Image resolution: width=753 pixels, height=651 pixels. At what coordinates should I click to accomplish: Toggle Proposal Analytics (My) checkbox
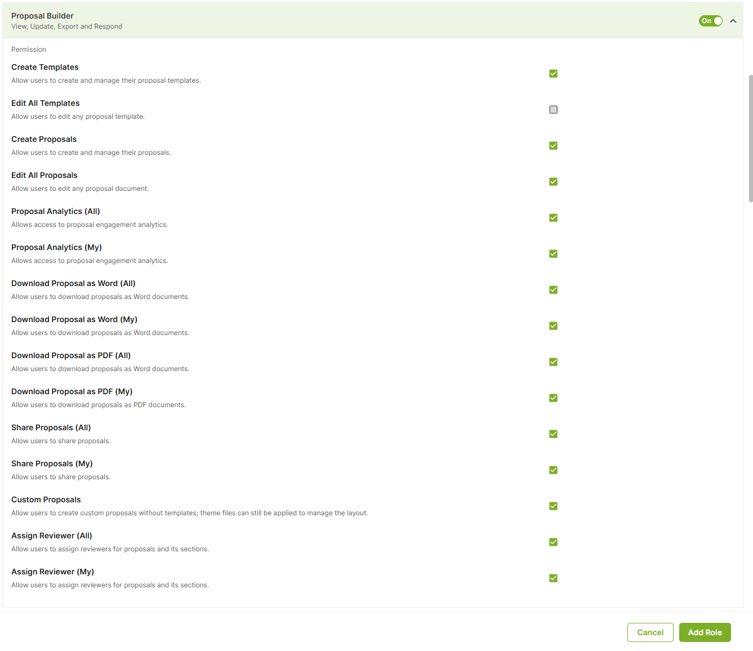[553, 254]
